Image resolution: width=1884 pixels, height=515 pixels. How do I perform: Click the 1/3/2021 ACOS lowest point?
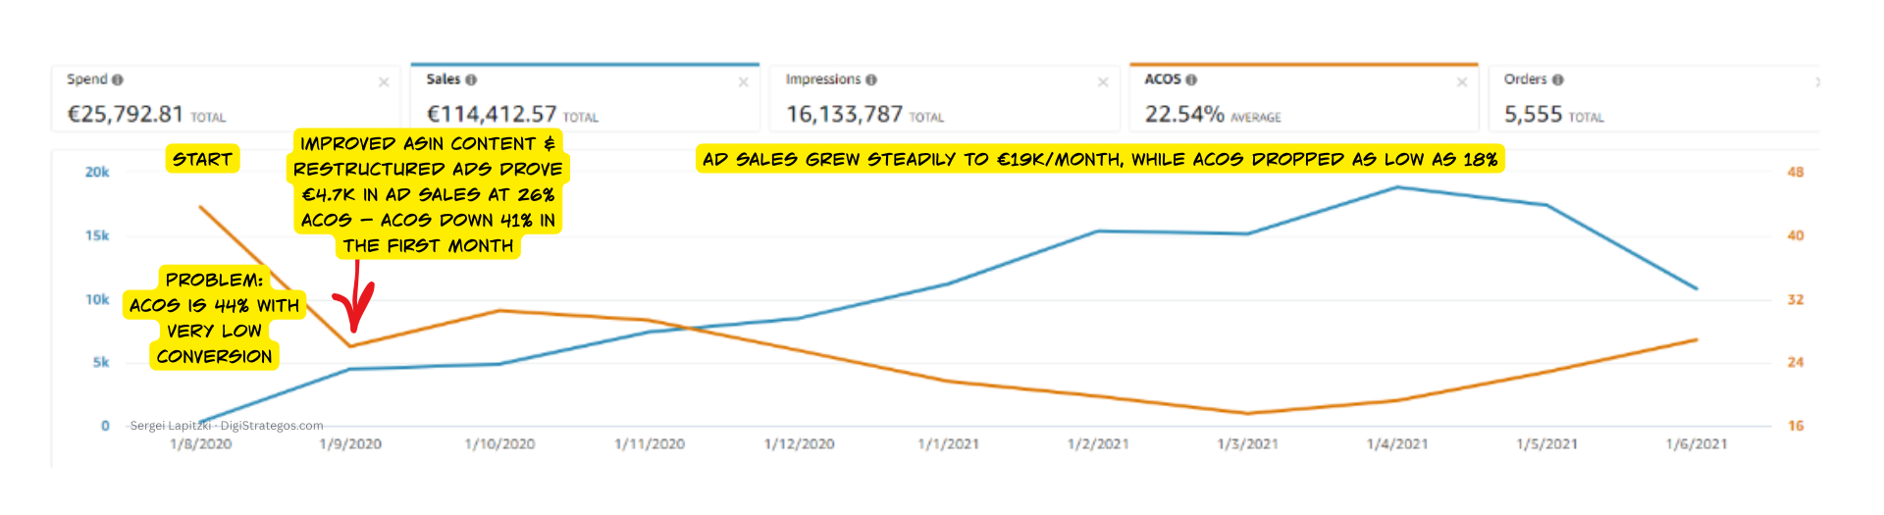1248,413
